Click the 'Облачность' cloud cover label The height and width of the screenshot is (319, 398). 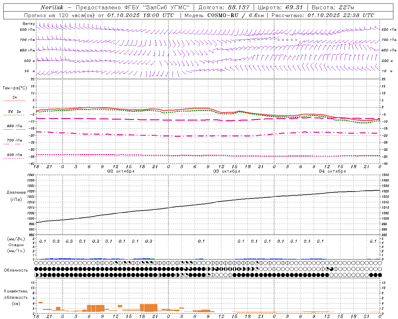click(x=16, y=270)
